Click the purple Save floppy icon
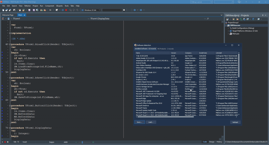Viewport: 269px width, 145px height. tap(29, 10)
